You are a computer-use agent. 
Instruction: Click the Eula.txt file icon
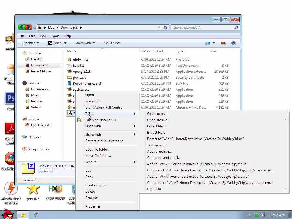click(70, 65)
